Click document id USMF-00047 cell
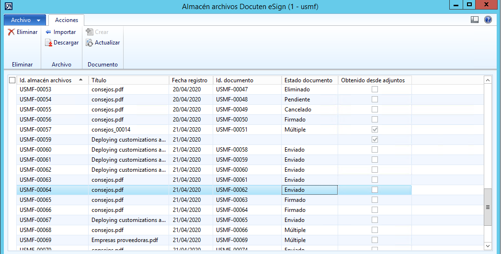The width and height of the screenshot is (501, 254). (x=247, y=89)
